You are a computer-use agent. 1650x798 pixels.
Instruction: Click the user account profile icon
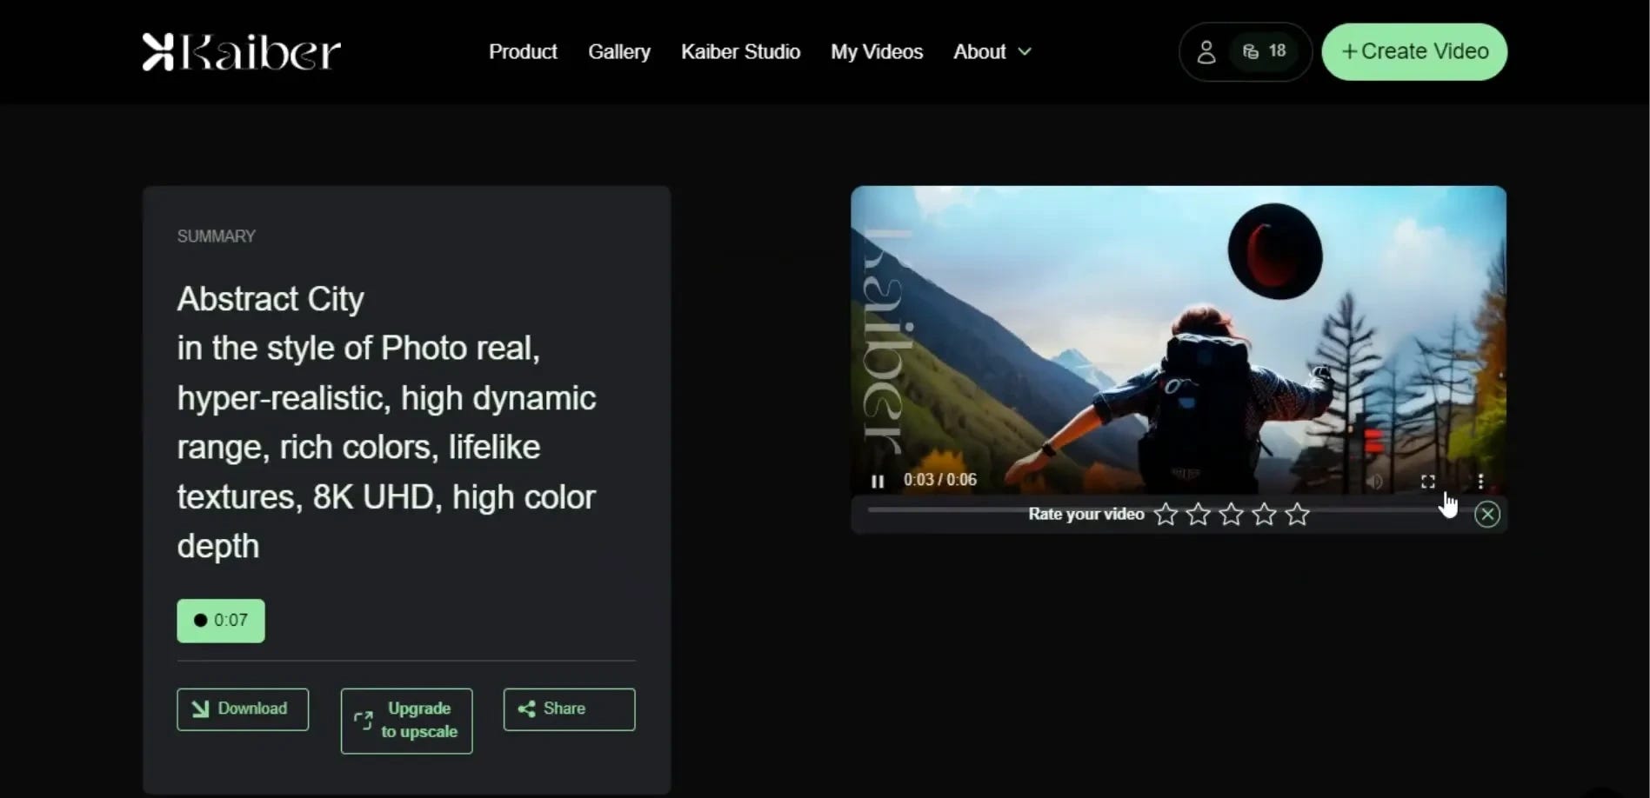click(1207, 51)
